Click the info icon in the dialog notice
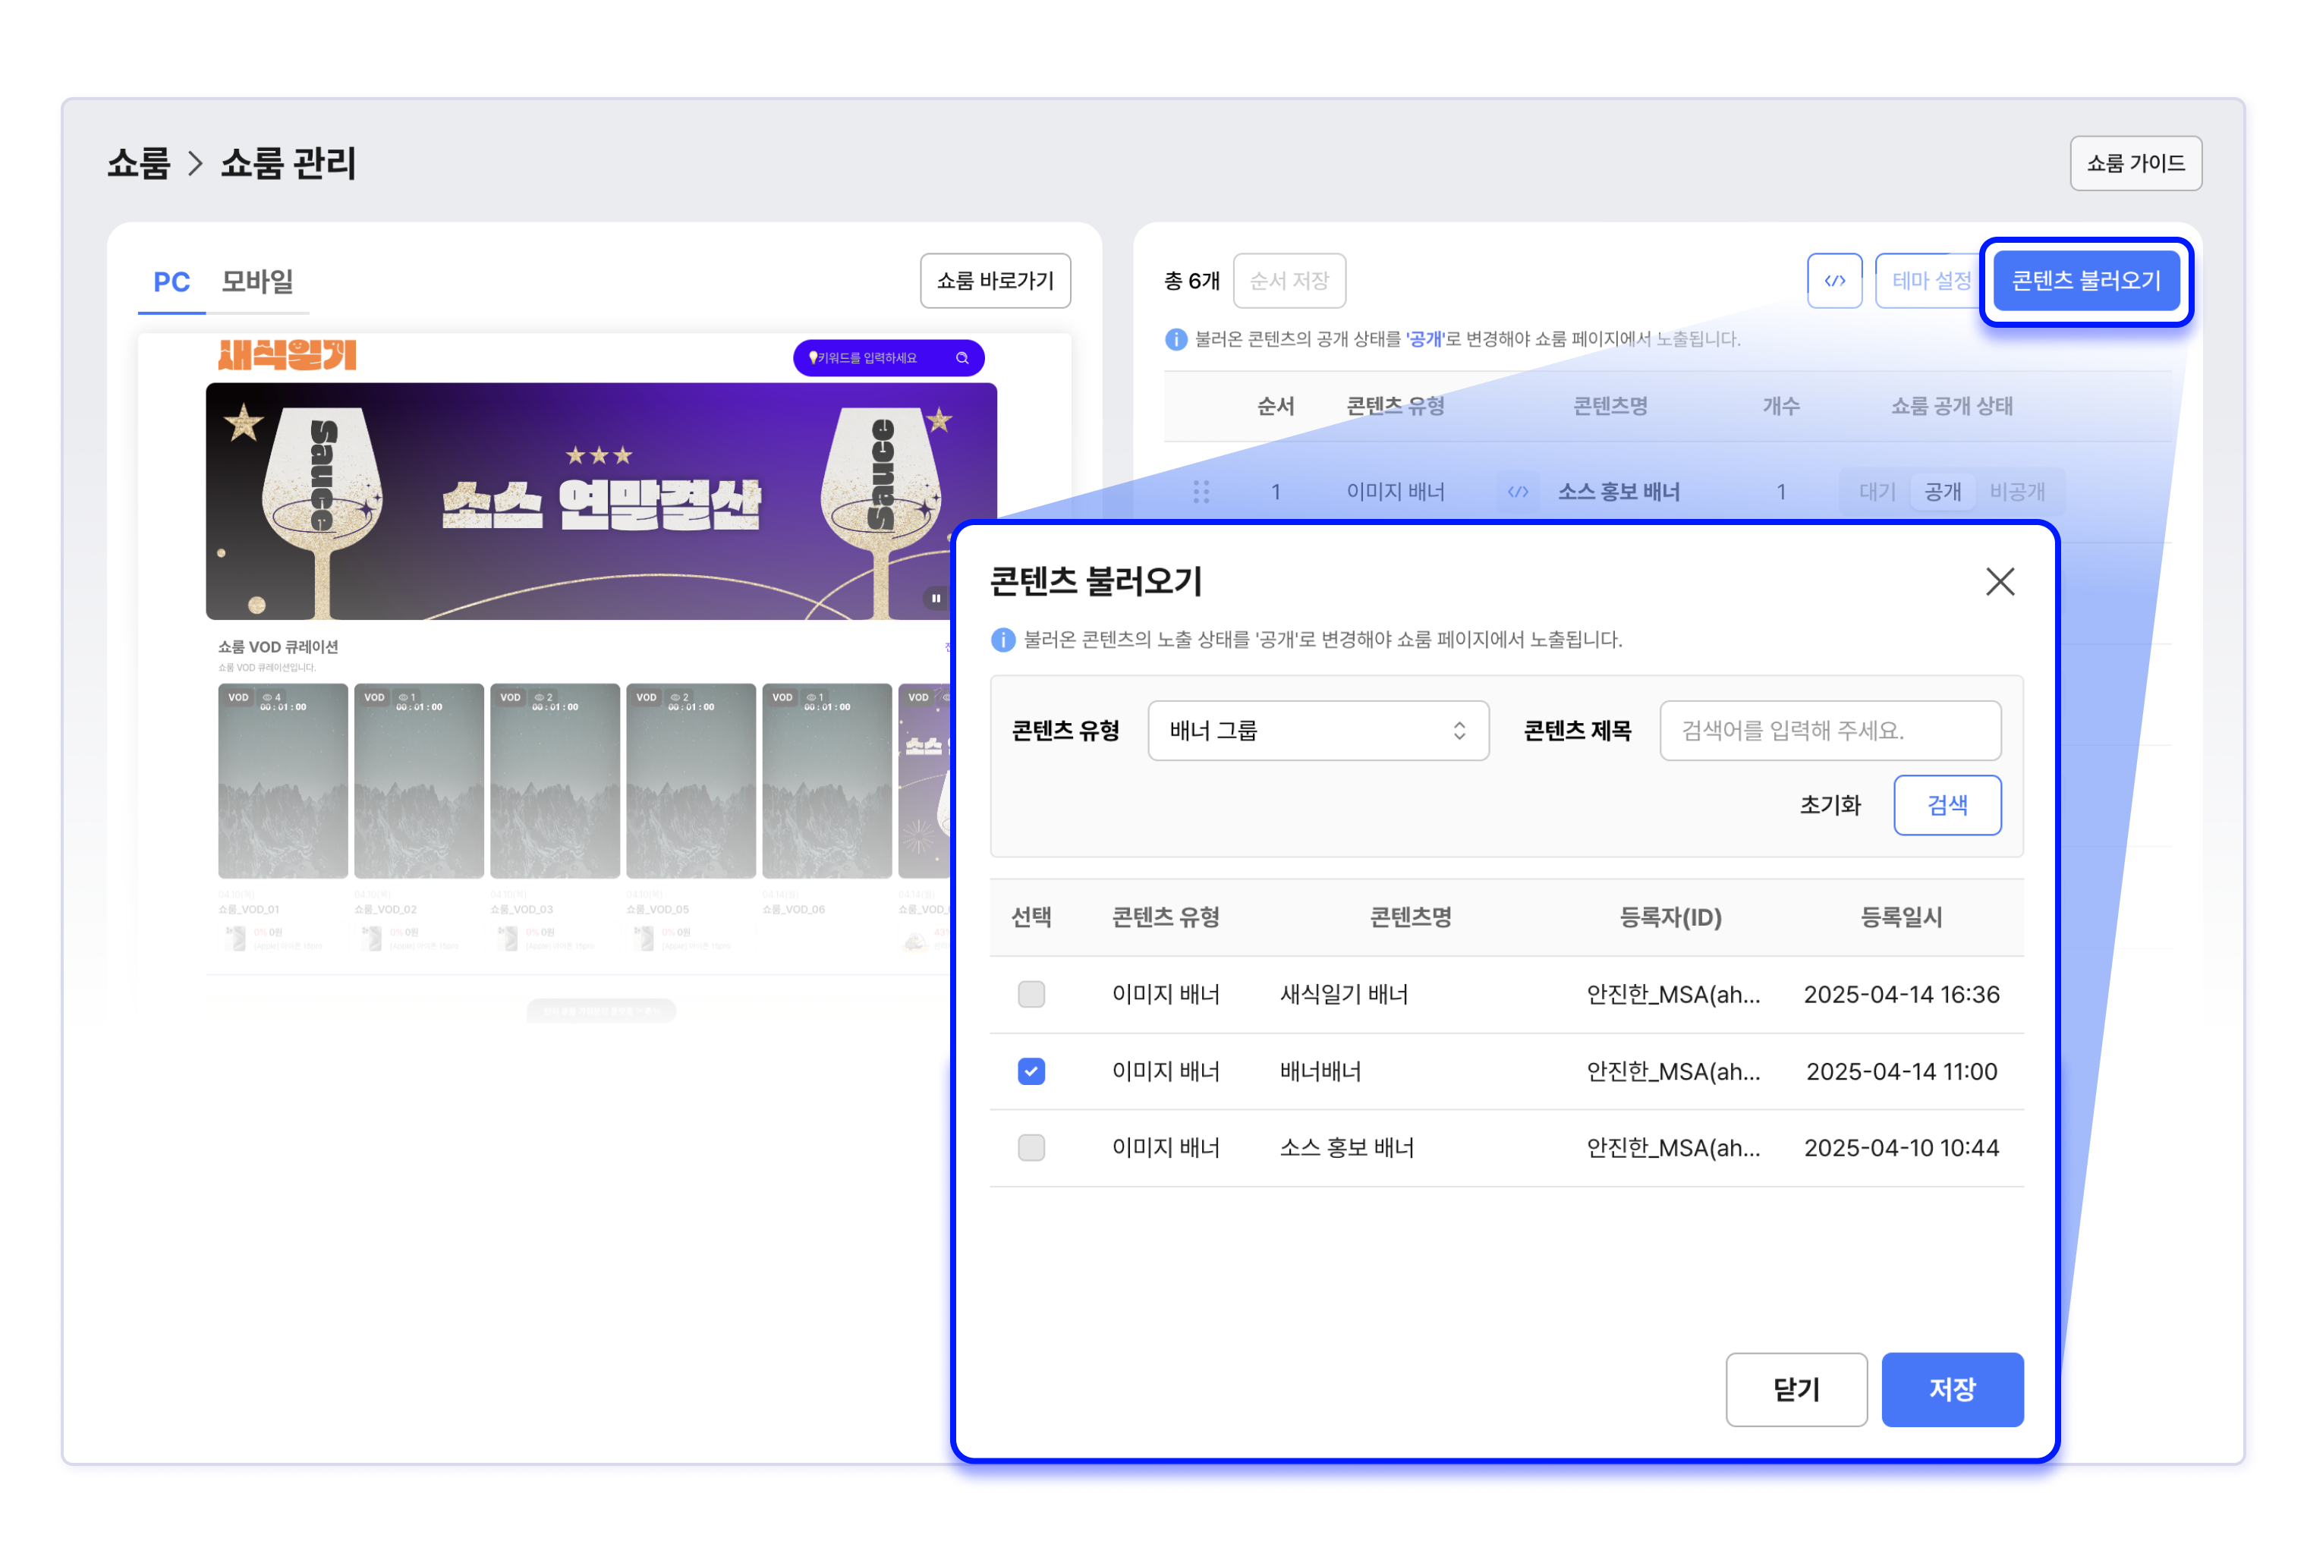 [x=1002, y=640]
